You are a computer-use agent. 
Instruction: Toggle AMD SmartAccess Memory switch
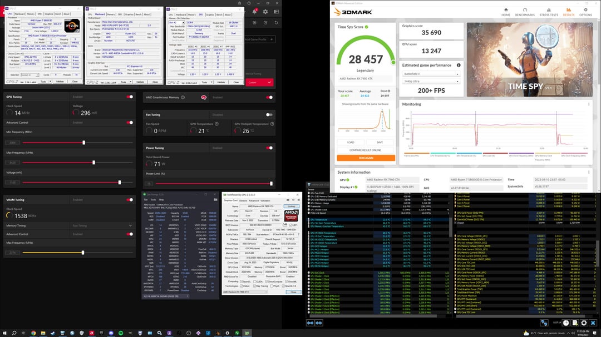pyautogui.click(x=269, y=97)
